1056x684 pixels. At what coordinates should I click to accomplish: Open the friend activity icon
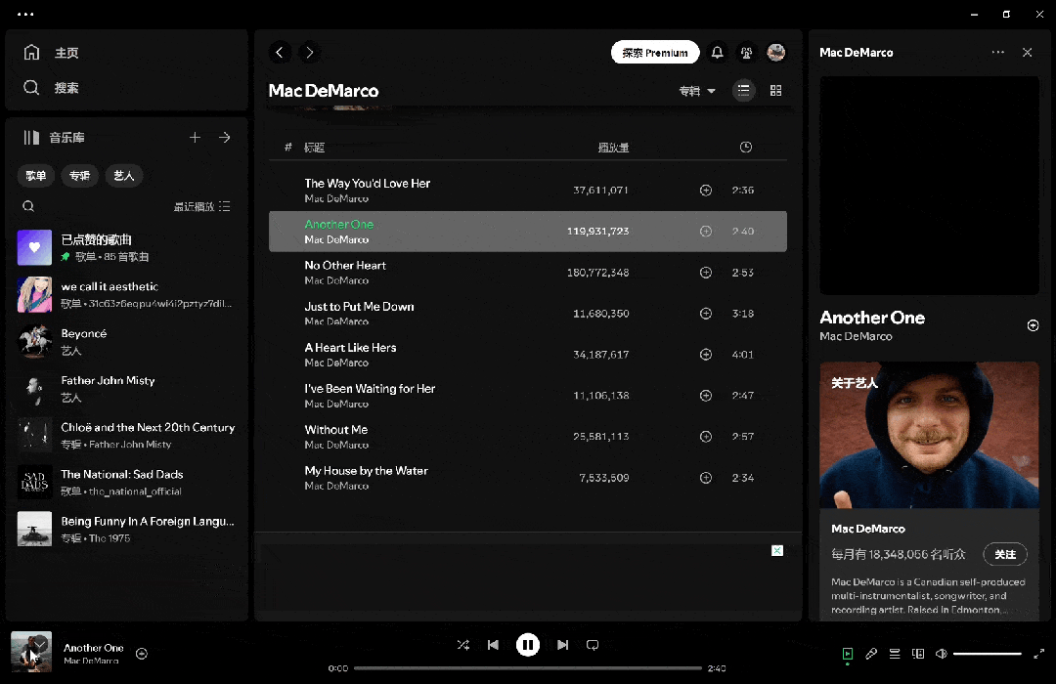(747, 53)
